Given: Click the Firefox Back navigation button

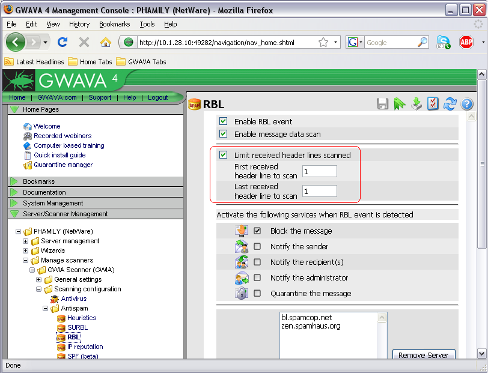Looking at the screenshot, I should (x=16, y=42).
